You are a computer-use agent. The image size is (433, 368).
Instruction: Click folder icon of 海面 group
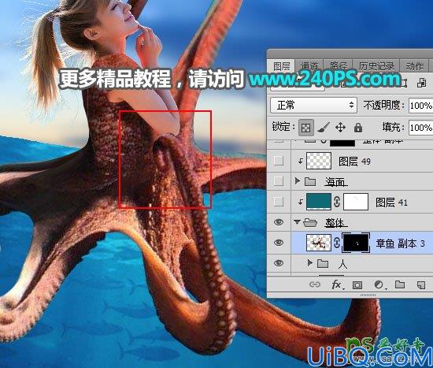coord(310,181)
